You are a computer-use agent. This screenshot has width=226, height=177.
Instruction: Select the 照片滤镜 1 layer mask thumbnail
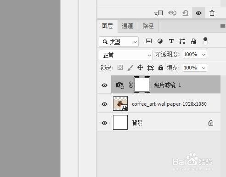[x=142, y=85]
